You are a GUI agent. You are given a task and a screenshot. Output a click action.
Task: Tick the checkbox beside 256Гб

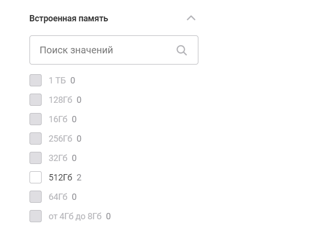click(x=36, y=138)
